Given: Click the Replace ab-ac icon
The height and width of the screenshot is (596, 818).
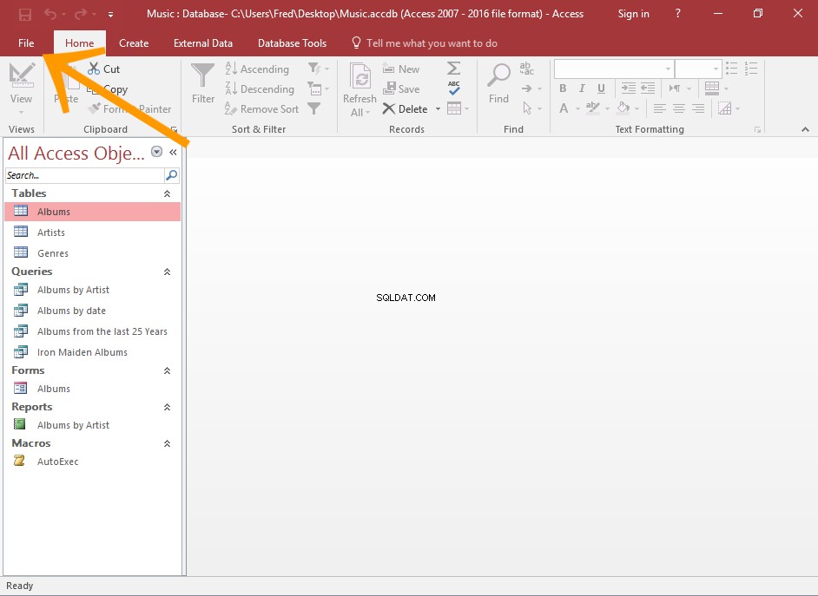Looking at the screenshot, I should click(527, 69).
